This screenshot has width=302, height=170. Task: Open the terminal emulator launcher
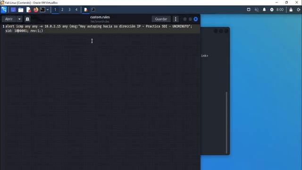[x=42, y=9]
